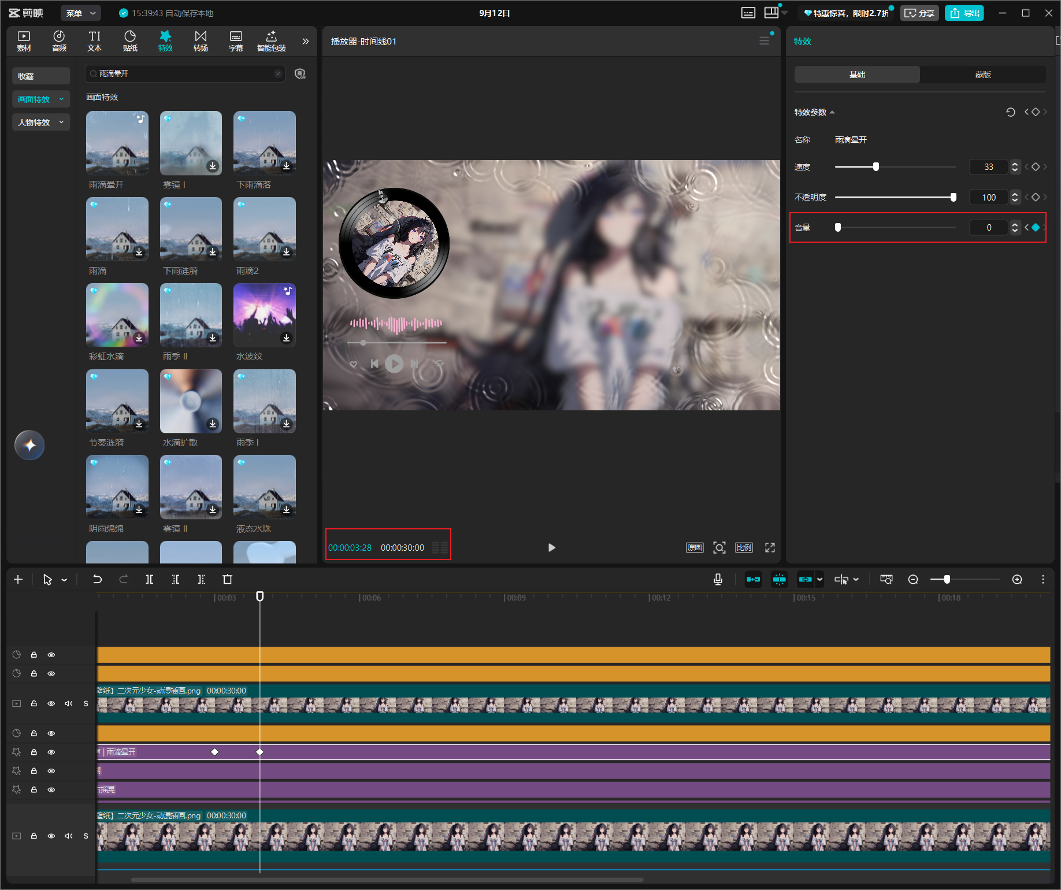Delete the selected clip with trash icon
Screen dimensions: 1061x890
pos(227,579)
